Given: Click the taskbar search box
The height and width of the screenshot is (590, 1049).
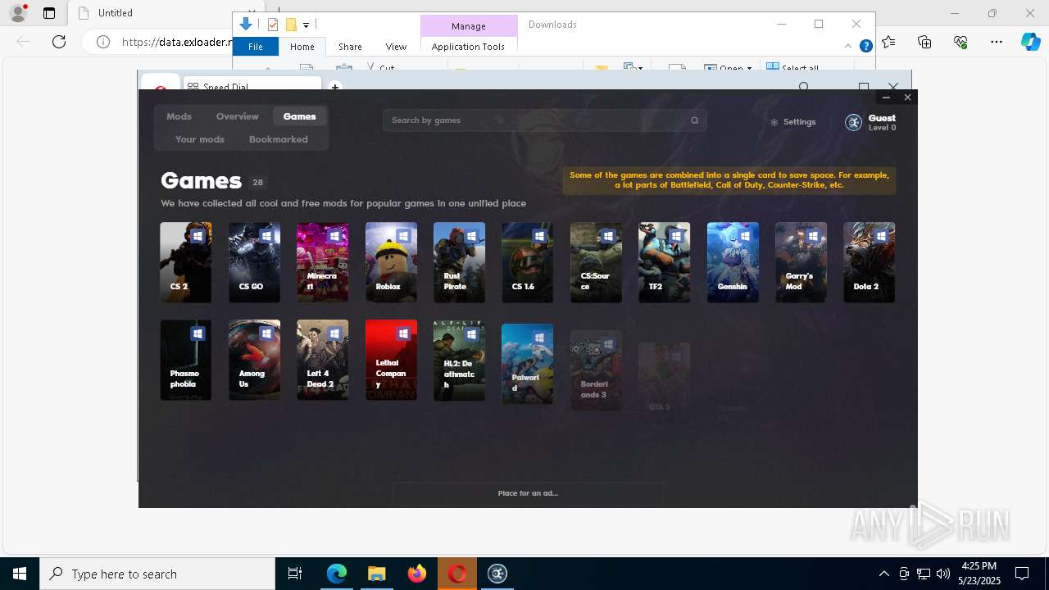Looking at the screenshot, I should point(157,574).
